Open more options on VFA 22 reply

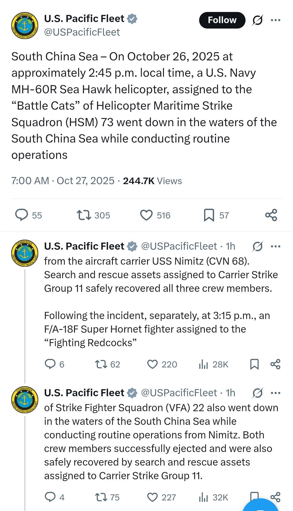pos(276,393)
